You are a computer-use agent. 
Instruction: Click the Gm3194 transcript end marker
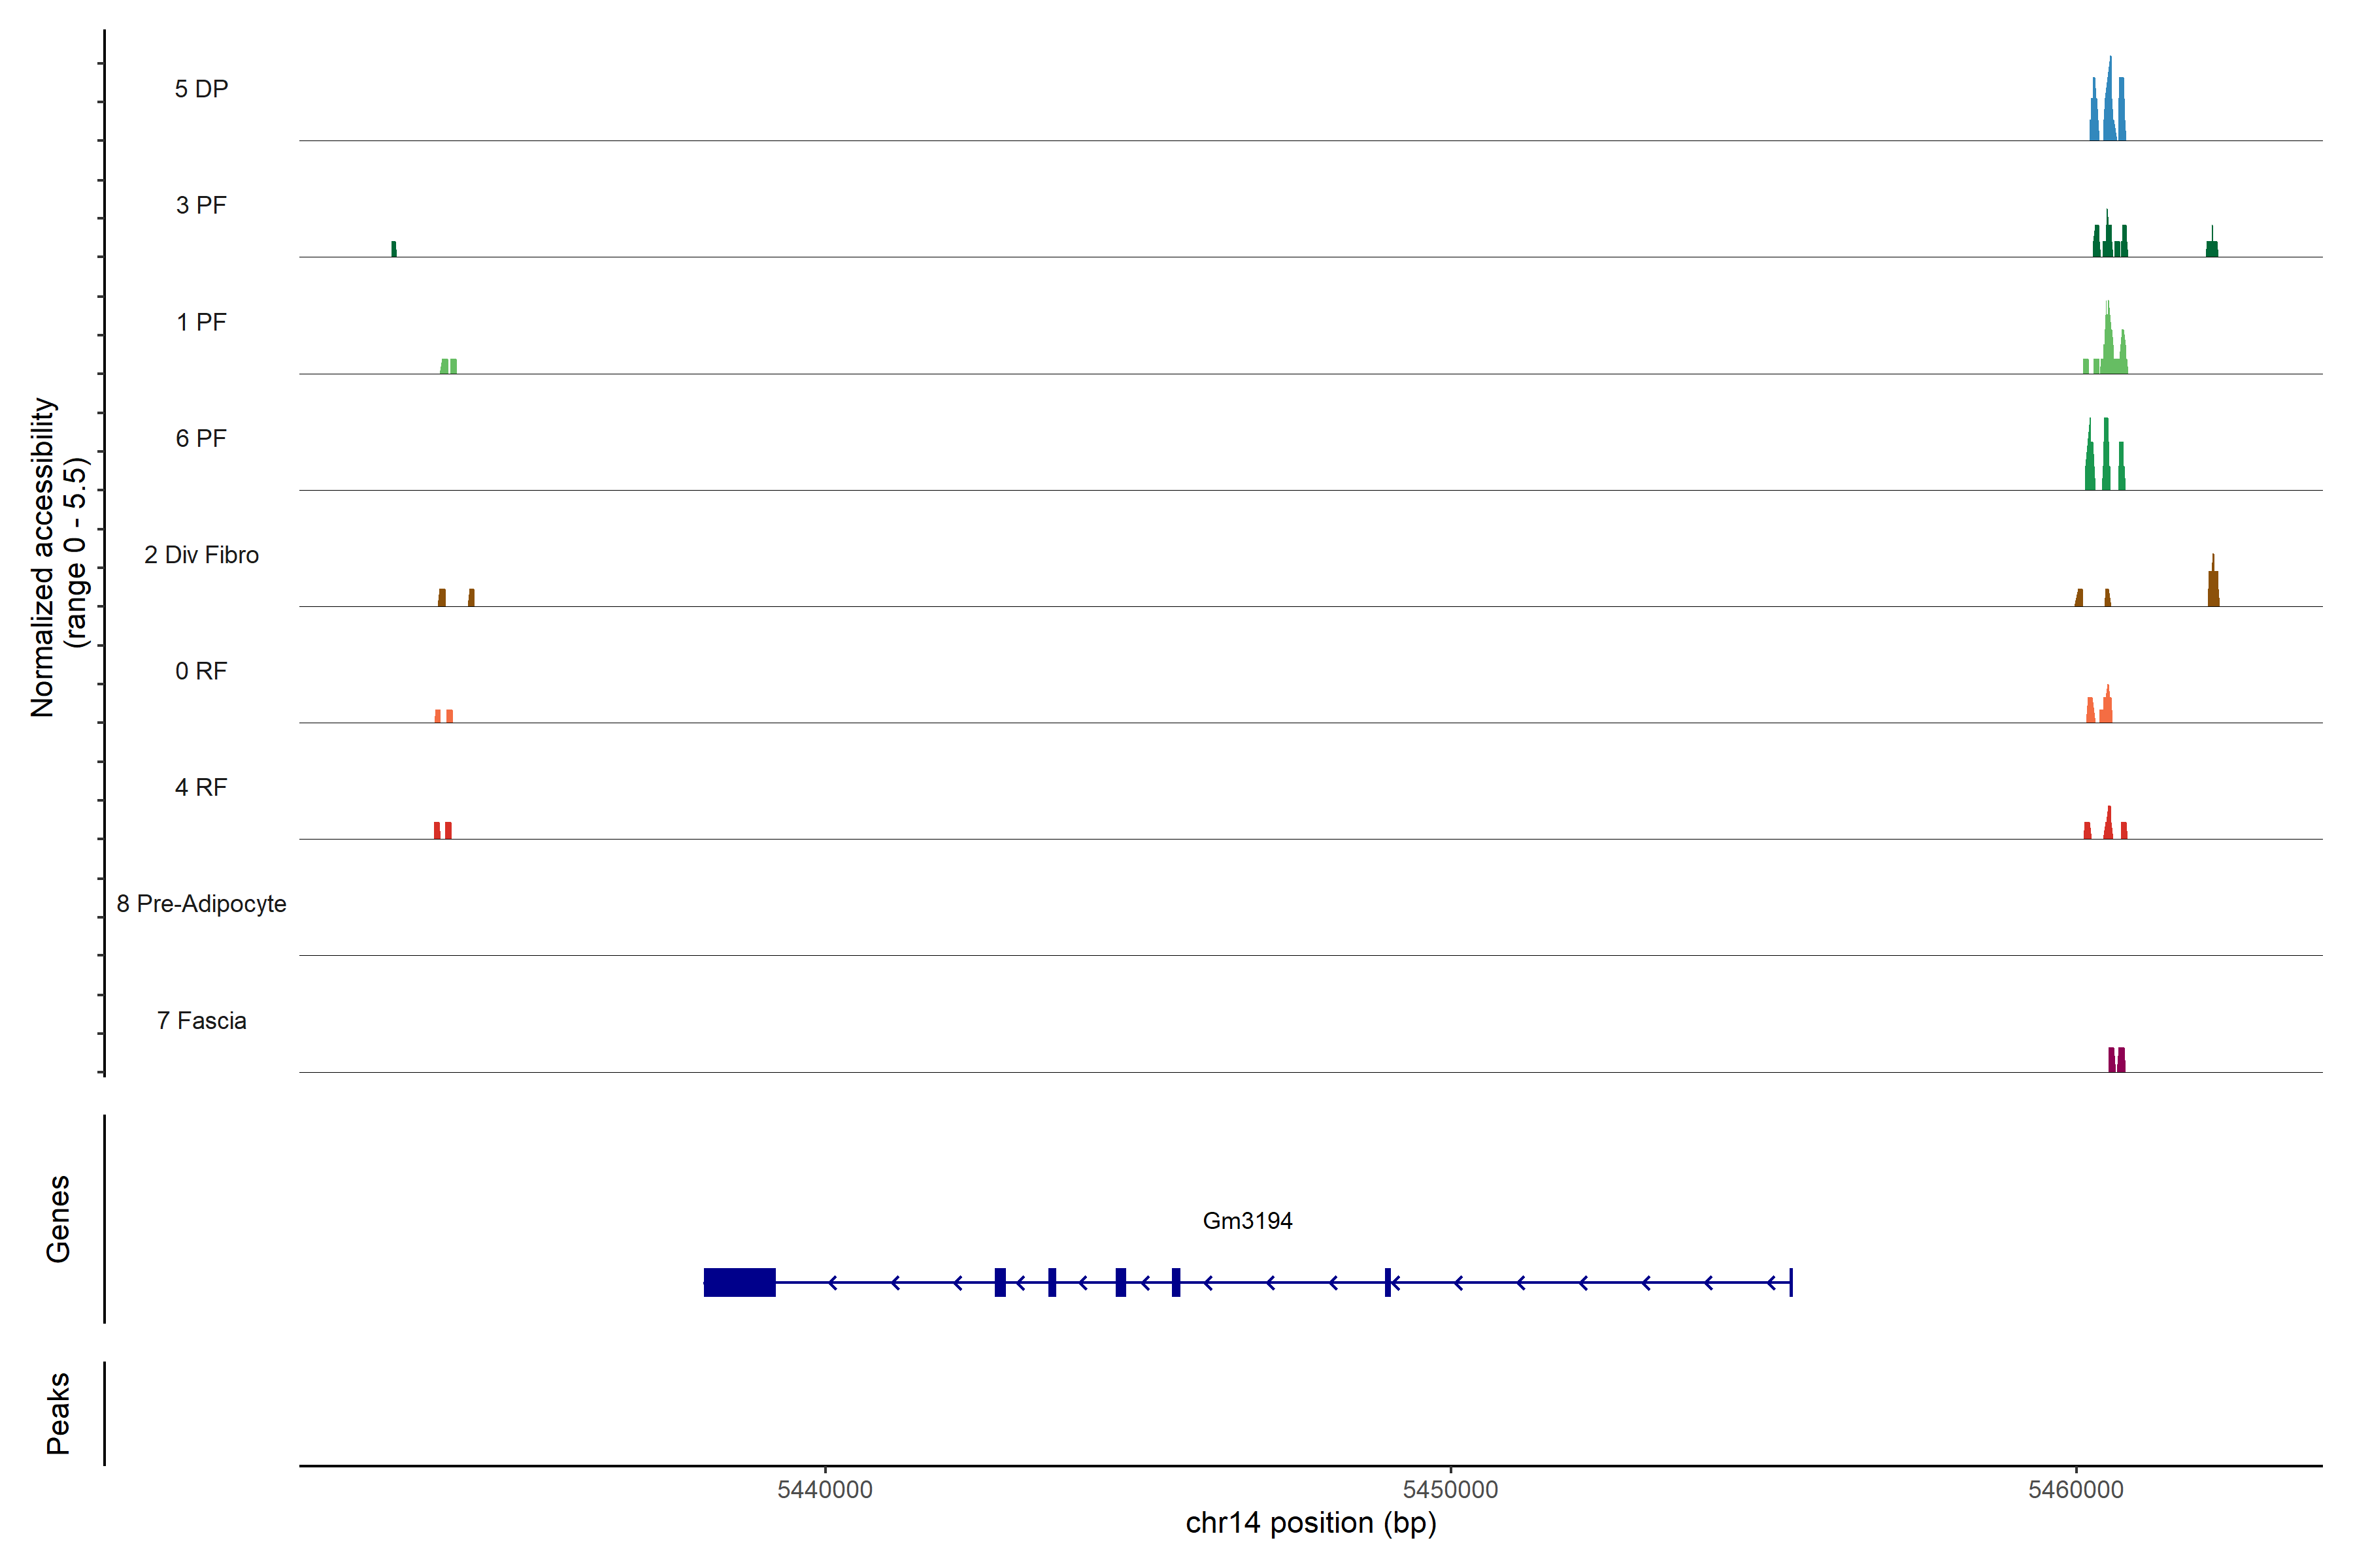1791,1282
